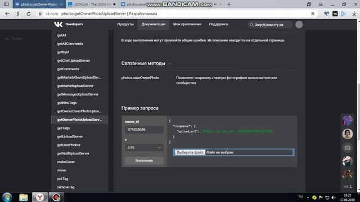
Task: Open the camera icon in friends sidebar
Action: (348, 148)
